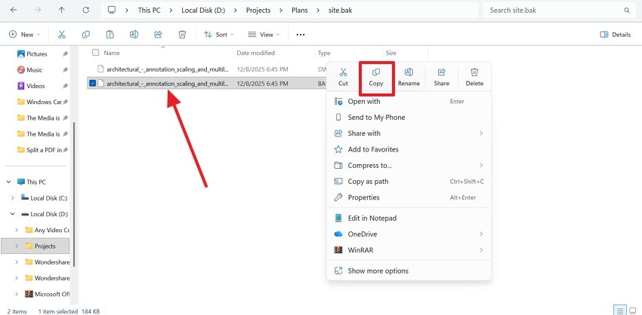
Task: Go up one folder level
Action: (62, 11)
